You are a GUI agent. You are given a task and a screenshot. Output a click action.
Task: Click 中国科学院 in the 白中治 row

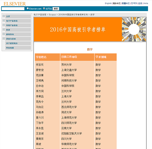tap(68, 86)
